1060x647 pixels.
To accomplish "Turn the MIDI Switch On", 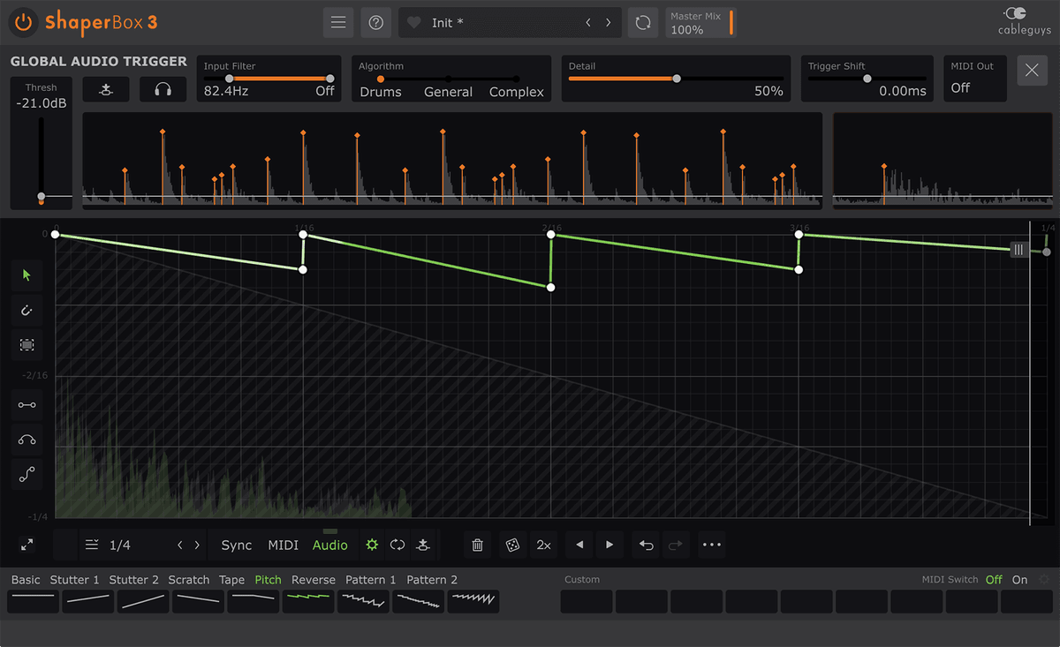I will [1019, 580].
